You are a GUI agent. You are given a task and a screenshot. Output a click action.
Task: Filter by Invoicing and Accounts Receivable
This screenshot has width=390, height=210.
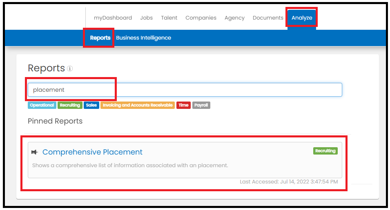[138, 105]
